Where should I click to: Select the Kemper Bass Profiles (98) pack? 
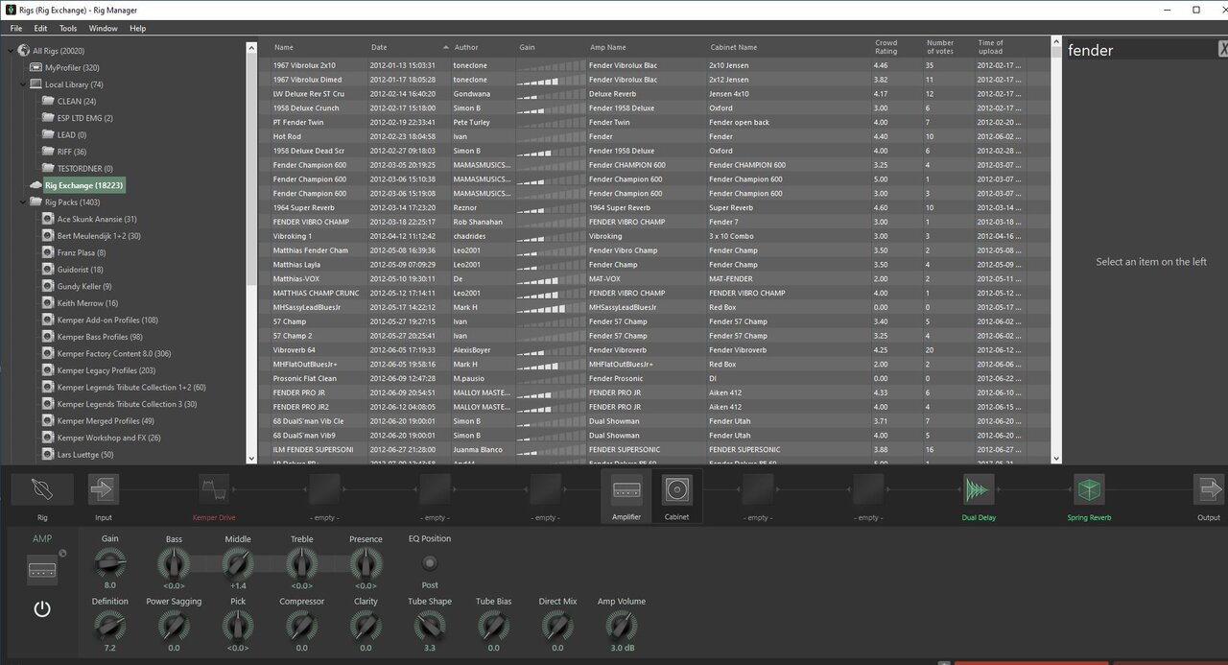pos(100,337)
